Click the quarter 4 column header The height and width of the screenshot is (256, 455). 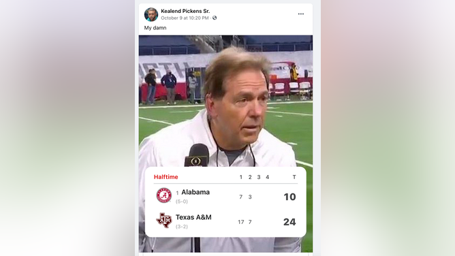267,177
